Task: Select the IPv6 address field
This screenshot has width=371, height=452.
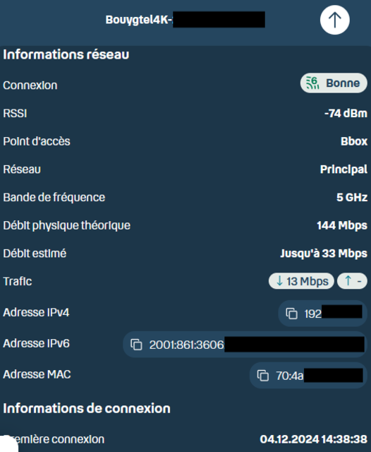Action: 245,345
